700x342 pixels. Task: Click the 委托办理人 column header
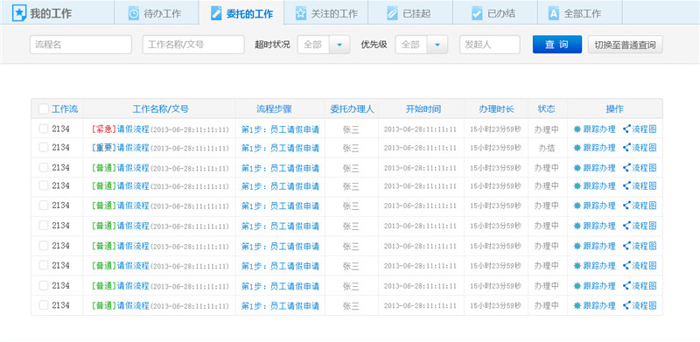tap(352, 109)
